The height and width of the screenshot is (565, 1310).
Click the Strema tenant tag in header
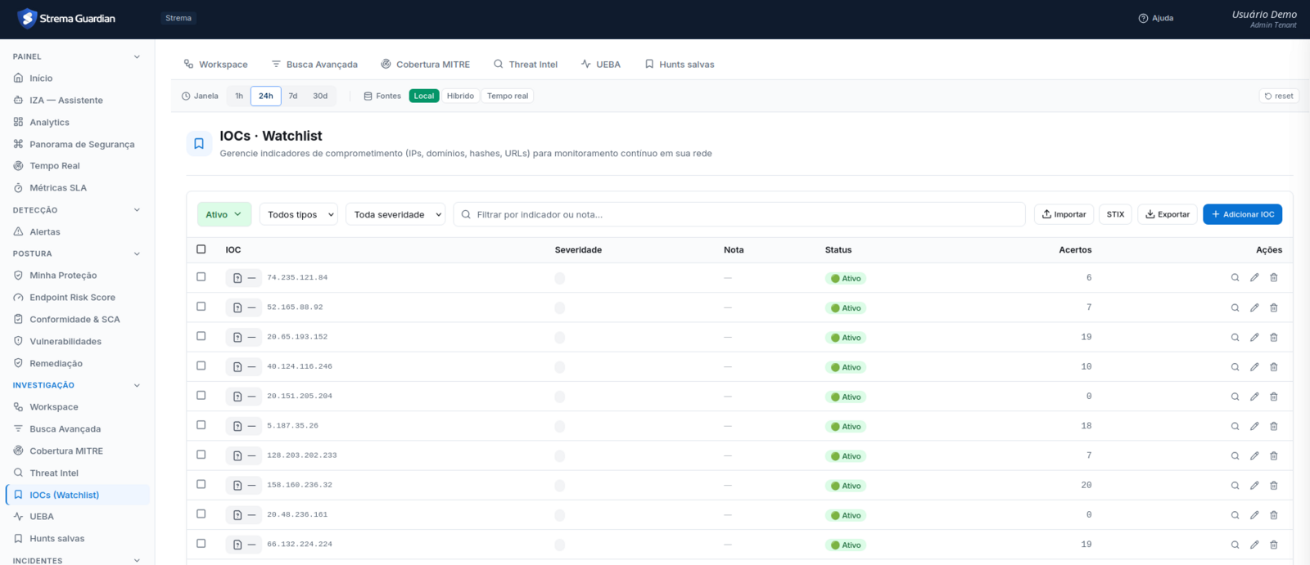pos(178,18)
